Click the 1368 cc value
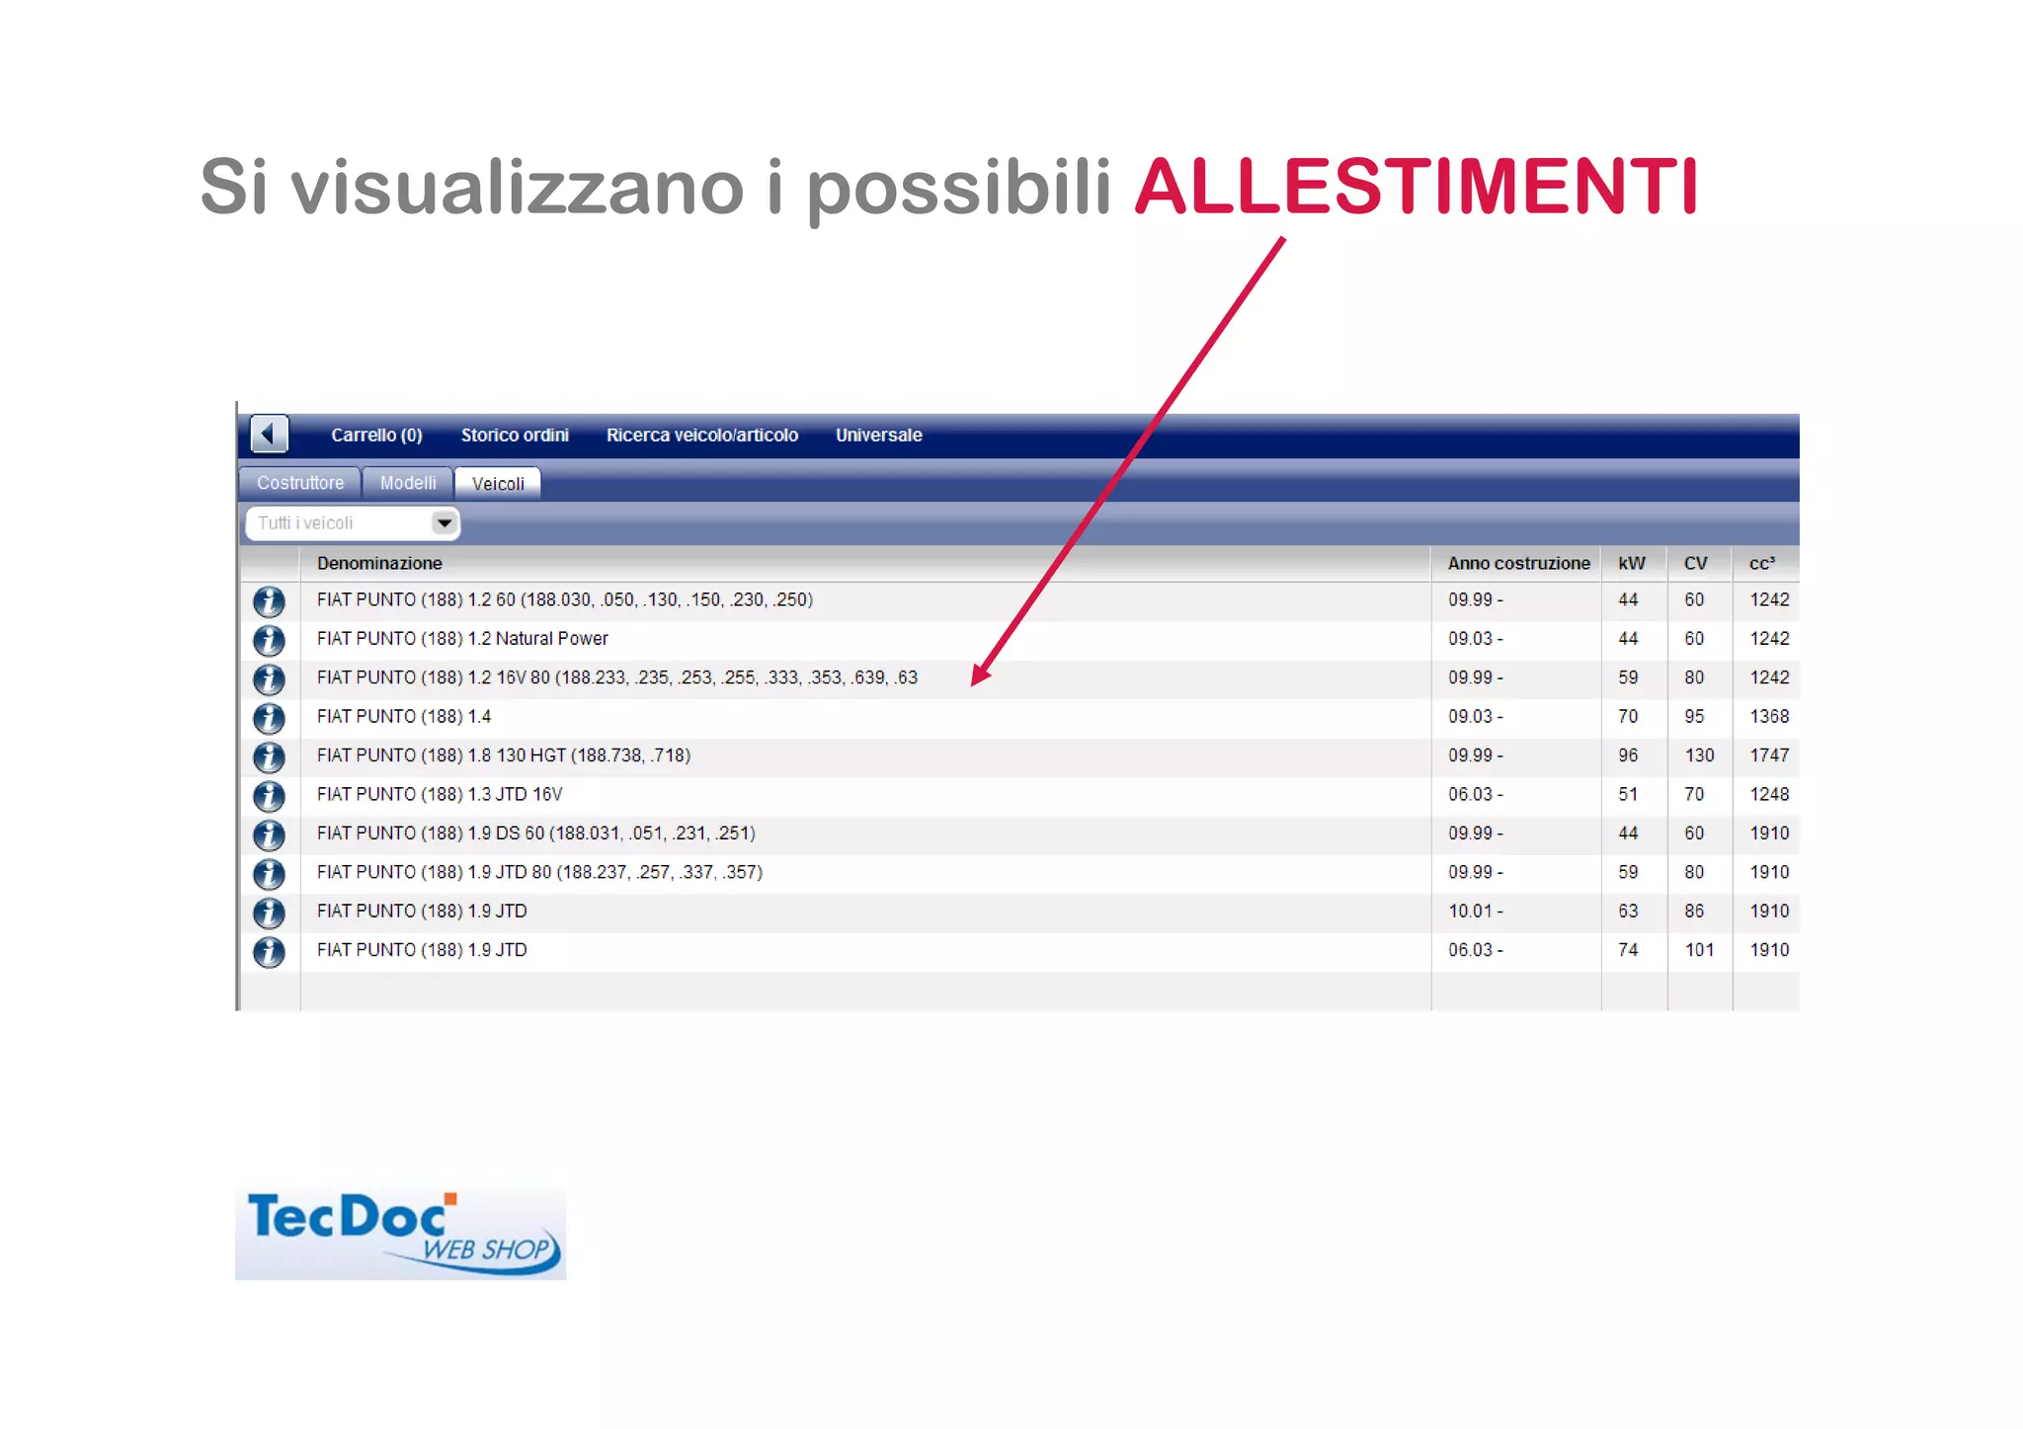Viewport: 2023px width, 1429px height. (1769, 717)
